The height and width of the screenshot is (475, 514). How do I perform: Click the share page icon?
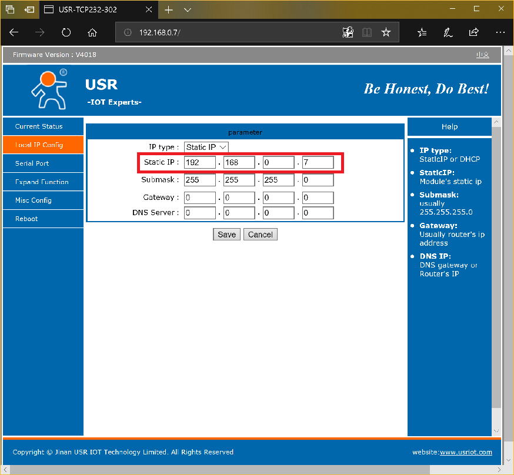click(x=473, y=32)
